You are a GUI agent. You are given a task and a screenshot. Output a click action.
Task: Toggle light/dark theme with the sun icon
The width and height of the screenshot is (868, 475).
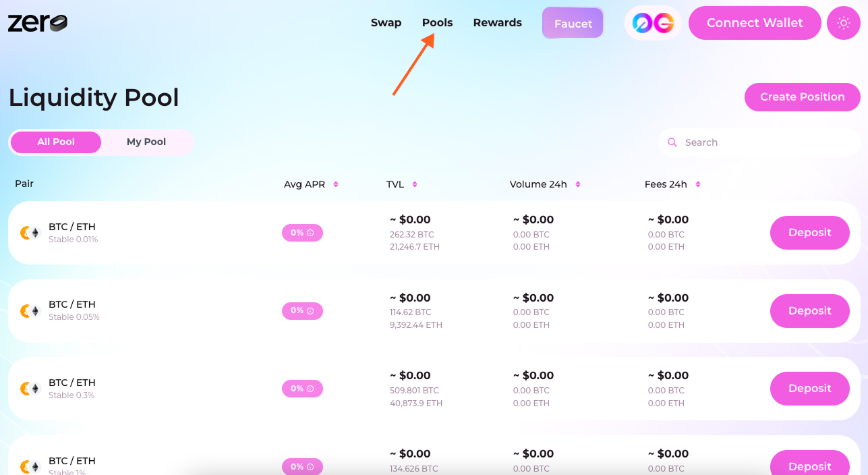pyautogui.click(x=843, y=22)
